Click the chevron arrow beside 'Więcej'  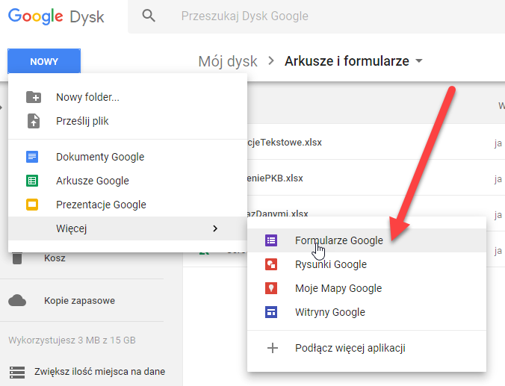[x=215, y=228]
